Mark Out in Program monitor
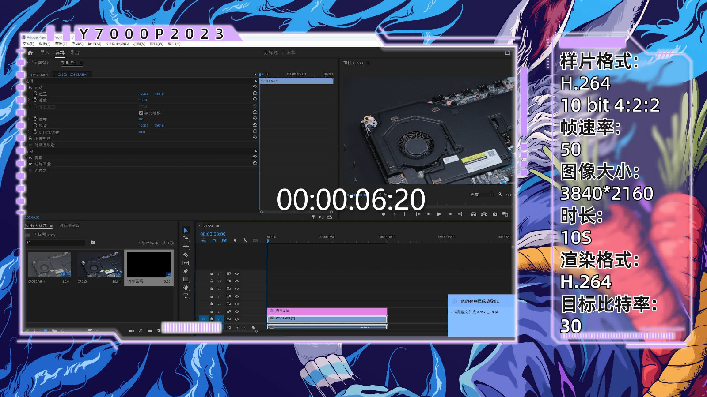The height and width of the screenshot is (397, 707). coord(404,214)
